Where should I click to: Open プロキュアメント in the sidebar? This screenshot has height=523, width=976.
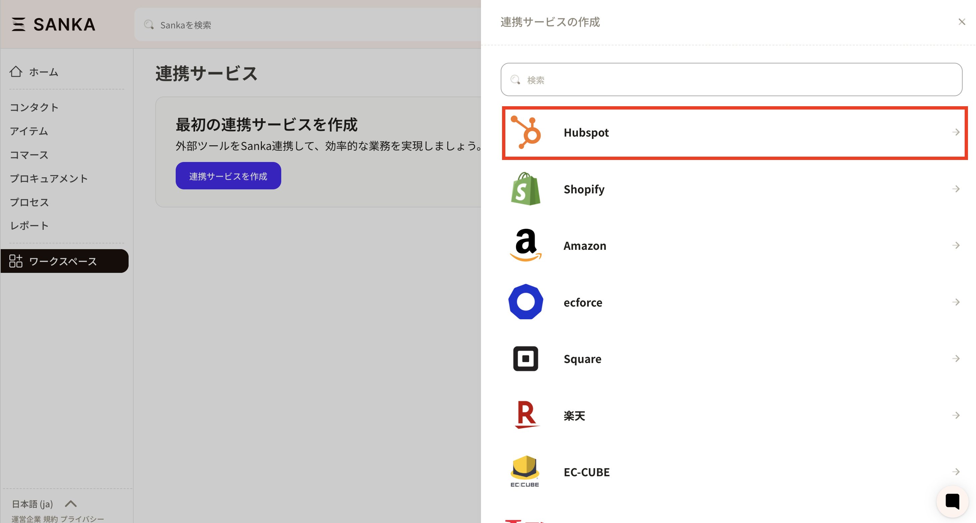pyautogui.click(x=48, y=178)
